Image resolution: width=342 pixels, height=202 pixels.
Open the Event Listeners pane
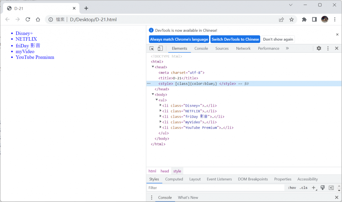(219, 179)
